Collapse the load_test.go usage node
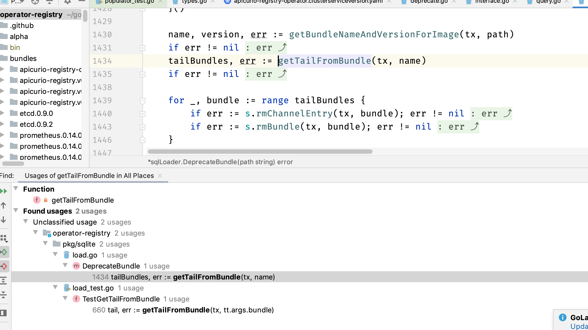The image size is (588, 330). [x=56, y=287]
